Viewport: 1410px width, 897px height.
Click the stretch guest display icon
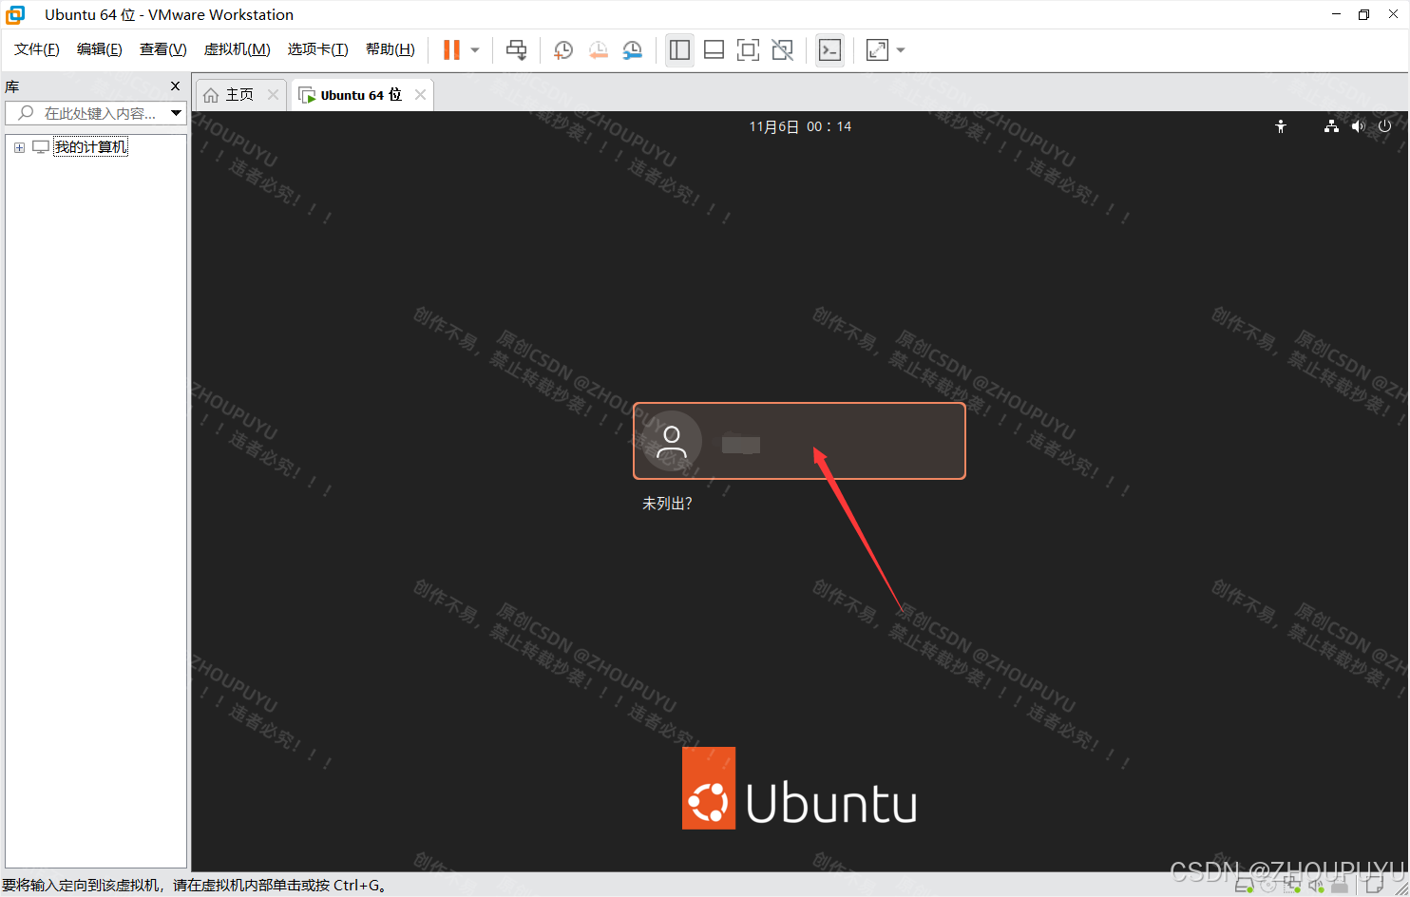[877, 50]
